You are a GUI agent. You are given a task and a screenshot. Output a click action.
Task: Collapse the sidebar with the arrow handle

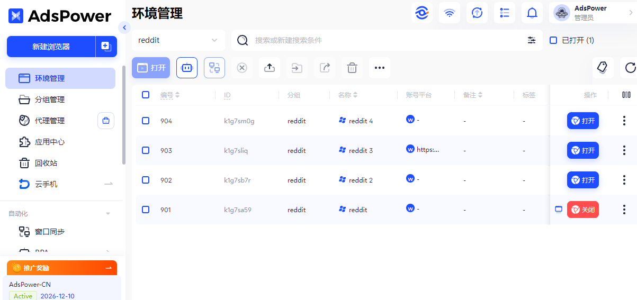[125, 27]
